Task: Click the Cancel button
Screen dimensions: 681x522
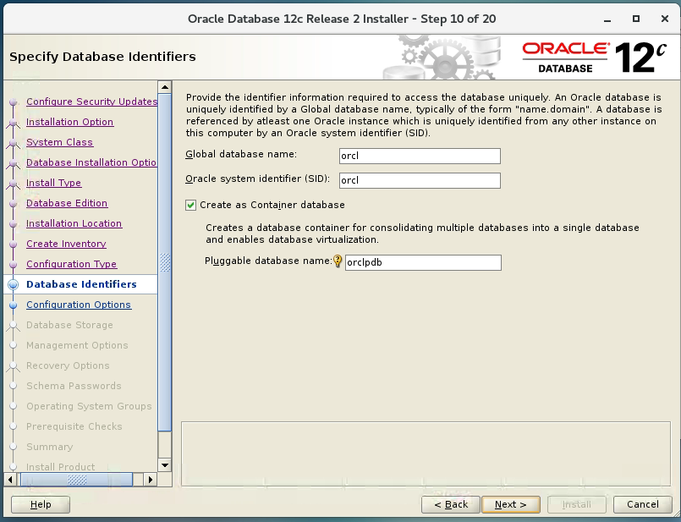Action: (x=643, y=504)
